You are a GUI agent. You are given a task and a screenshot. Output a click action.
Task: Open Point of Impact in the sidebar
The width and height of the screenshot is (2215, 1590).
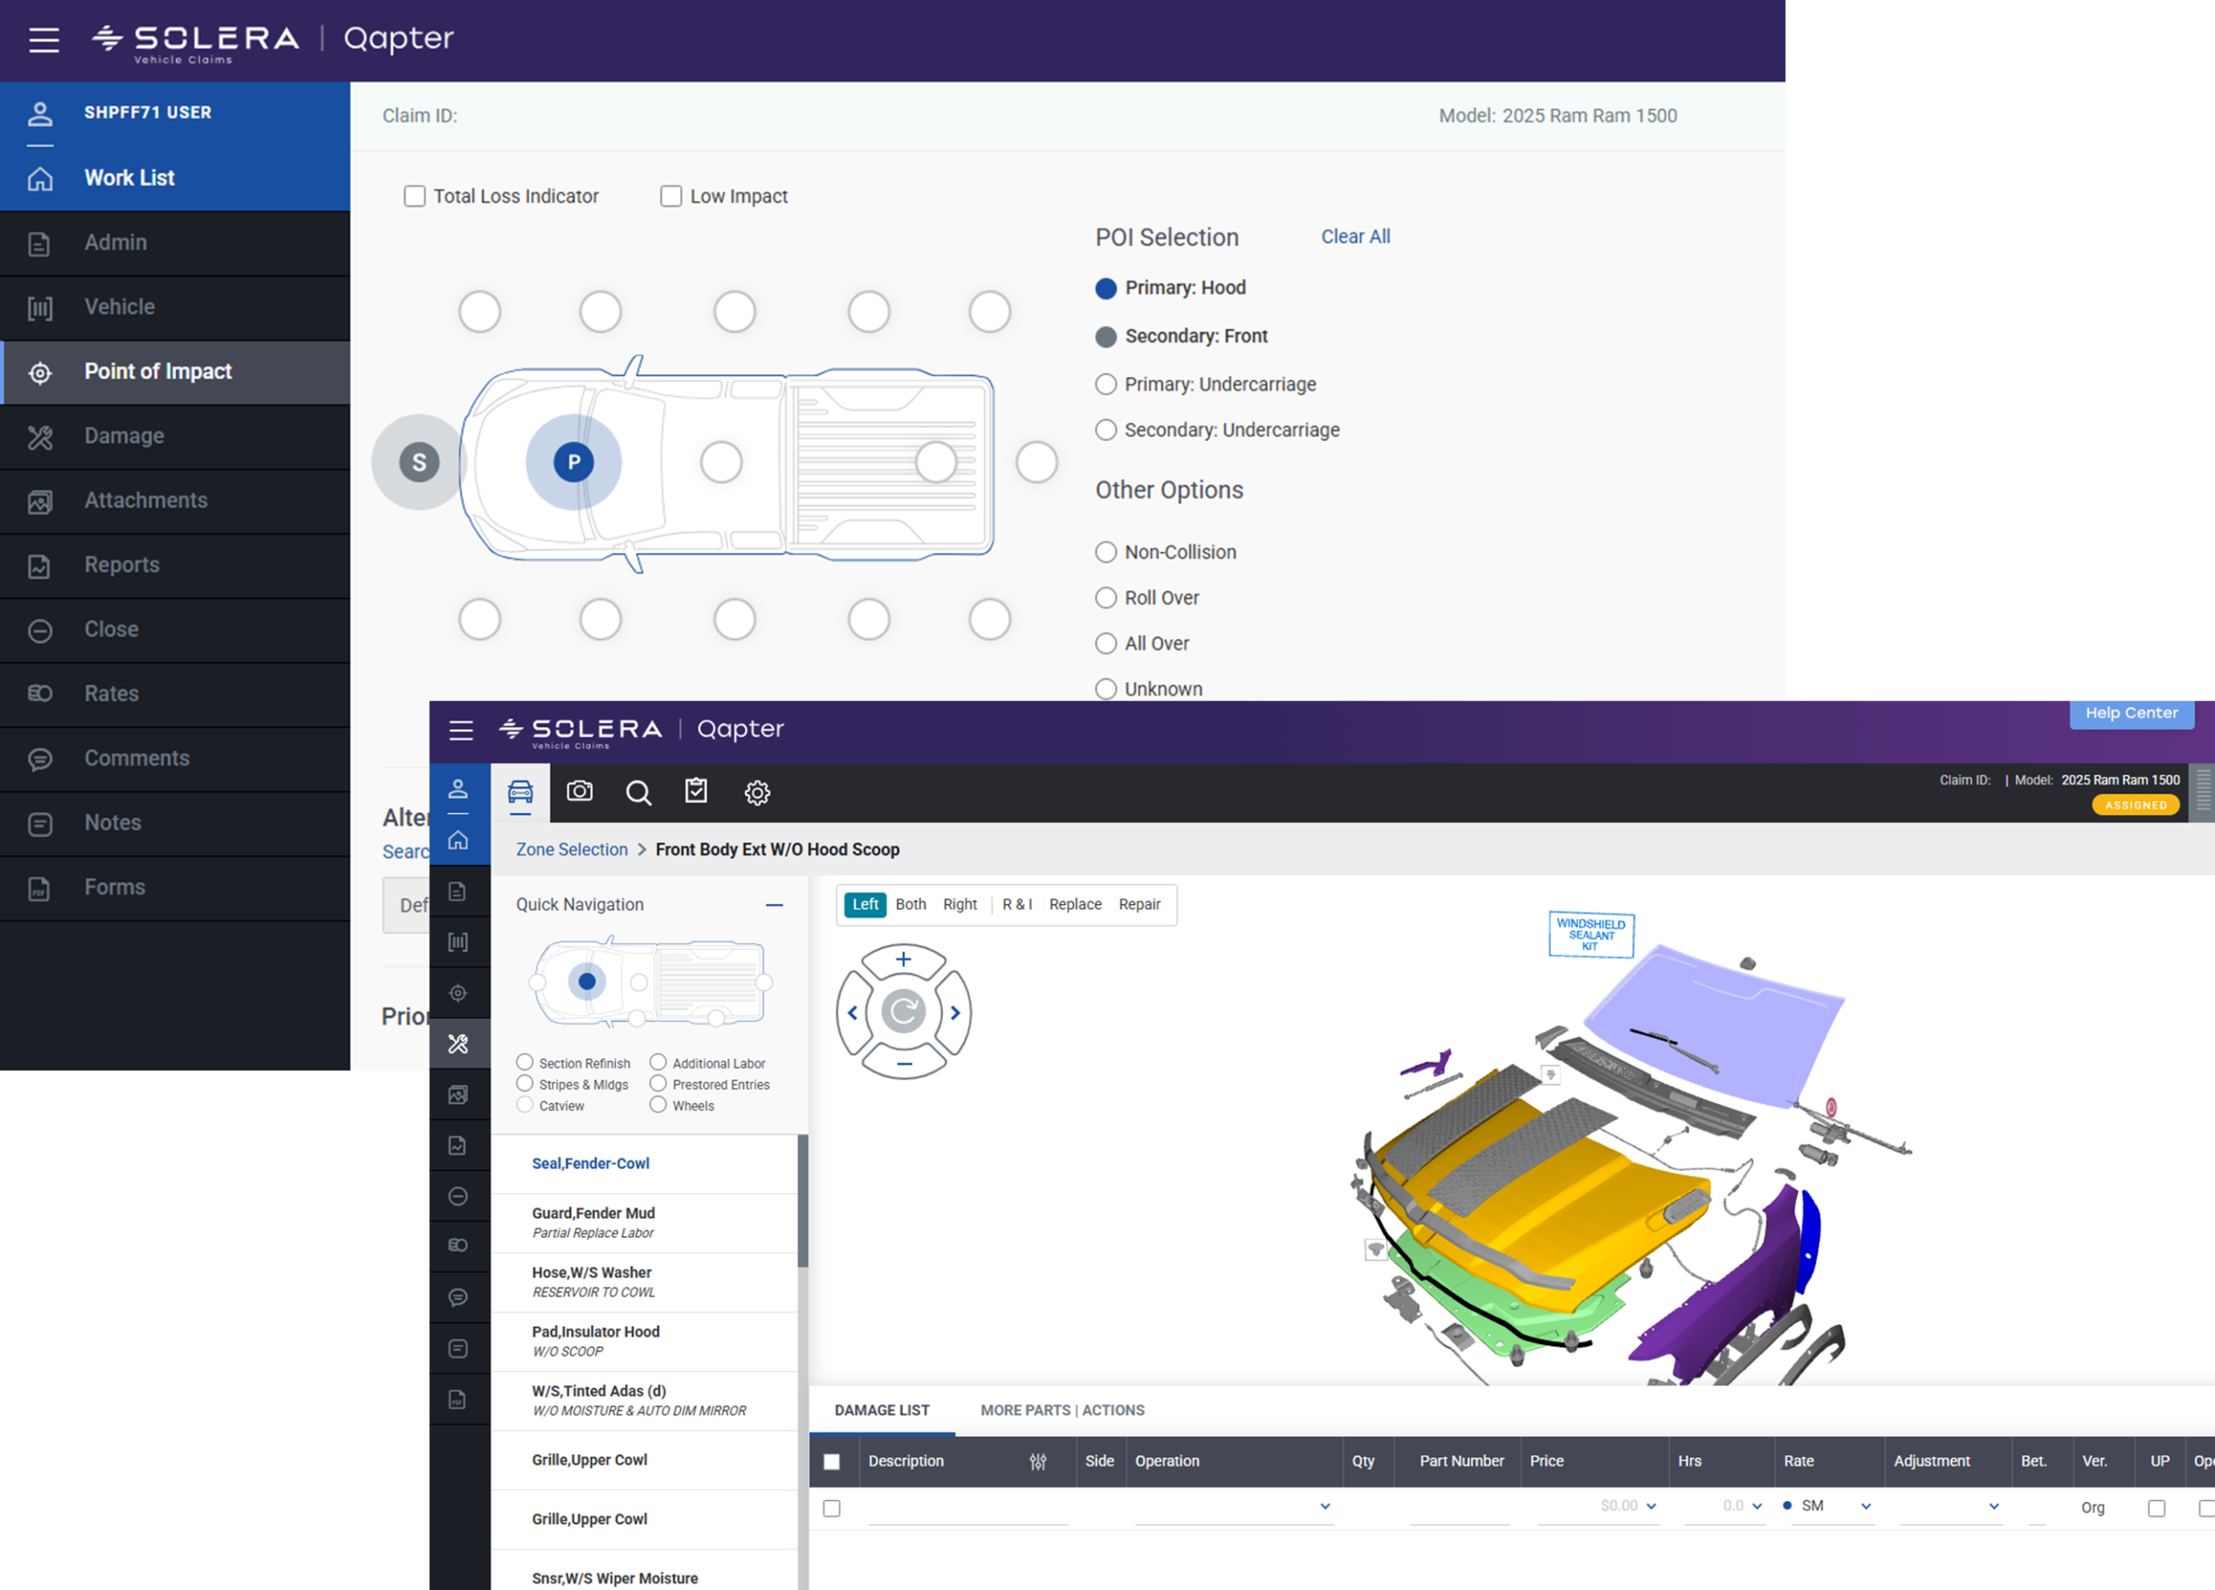click(158, 371)
